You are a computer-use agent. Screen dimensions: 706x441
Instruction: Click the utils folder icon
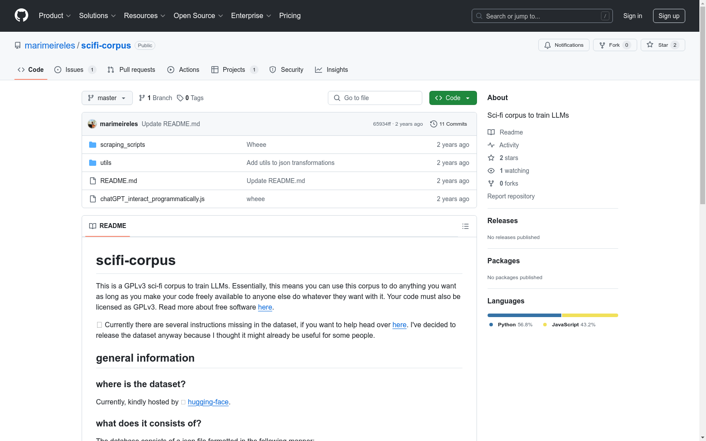click(93, 163)
